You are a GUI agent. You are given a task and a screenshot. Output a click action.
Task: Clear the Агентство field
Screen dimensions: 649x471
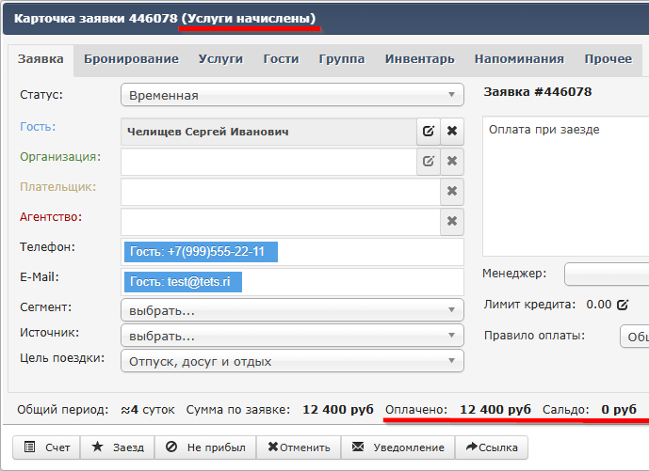[x=452, y=222]
